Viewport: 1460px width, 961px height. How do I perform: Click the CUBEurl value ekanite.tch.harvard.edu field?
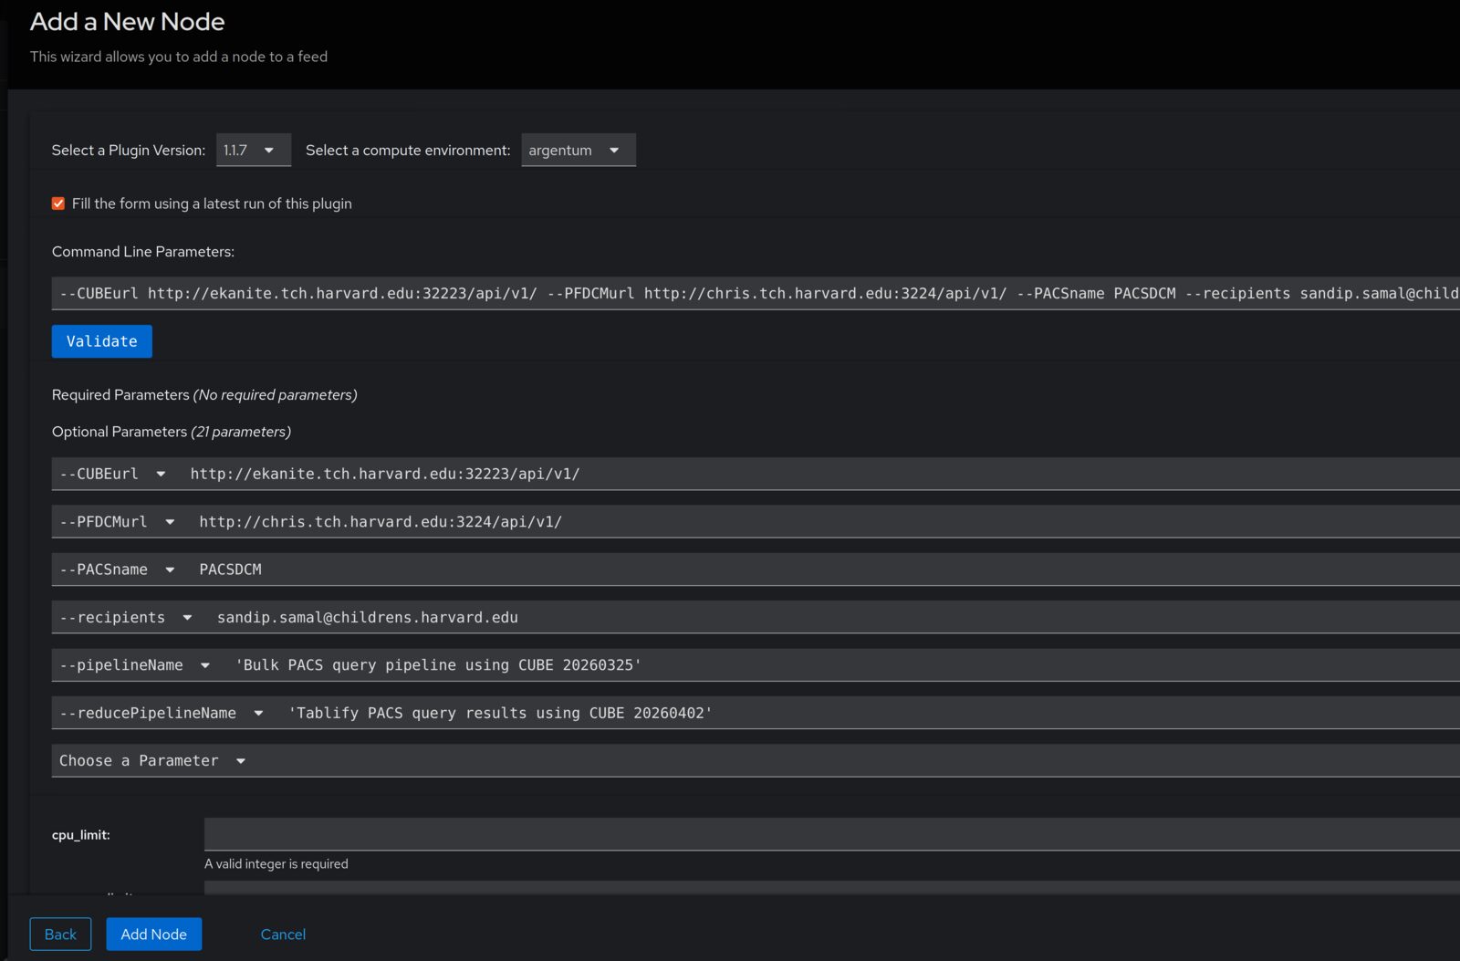pos(821,474)
